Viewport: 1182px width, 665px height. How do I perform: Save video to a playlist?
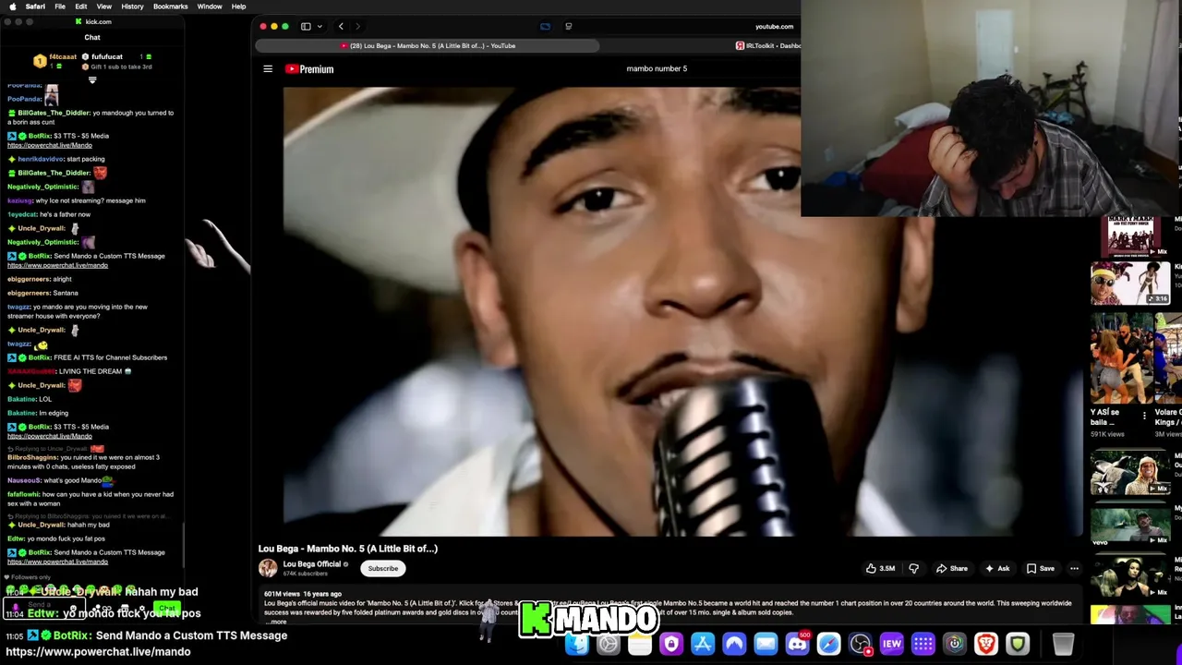1041,569
